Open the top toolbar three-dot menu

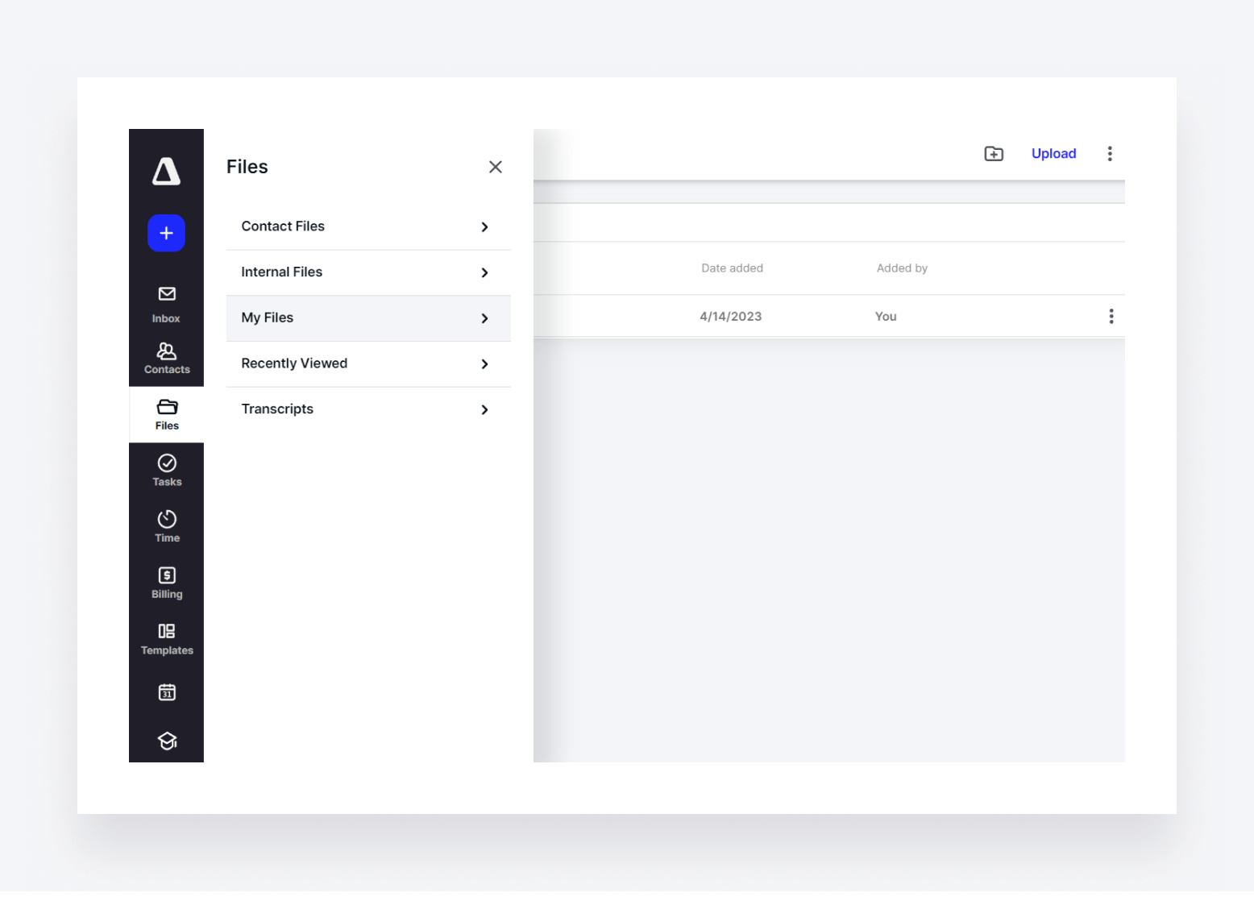coord(1110,154)
